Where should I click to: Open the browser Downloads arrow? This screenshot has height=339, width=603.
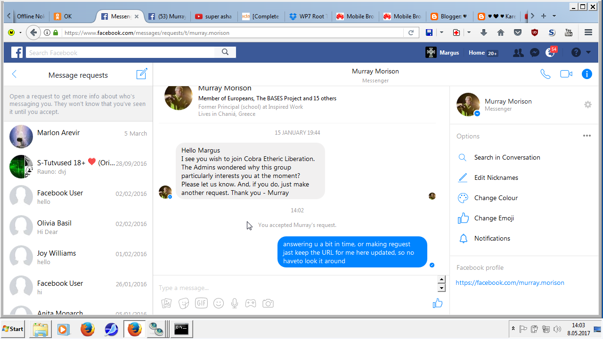click(x=484, y=32)
